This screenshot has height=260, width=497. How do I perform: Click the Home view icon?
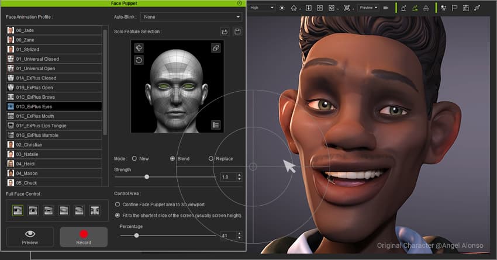click(x=294, y=8)
